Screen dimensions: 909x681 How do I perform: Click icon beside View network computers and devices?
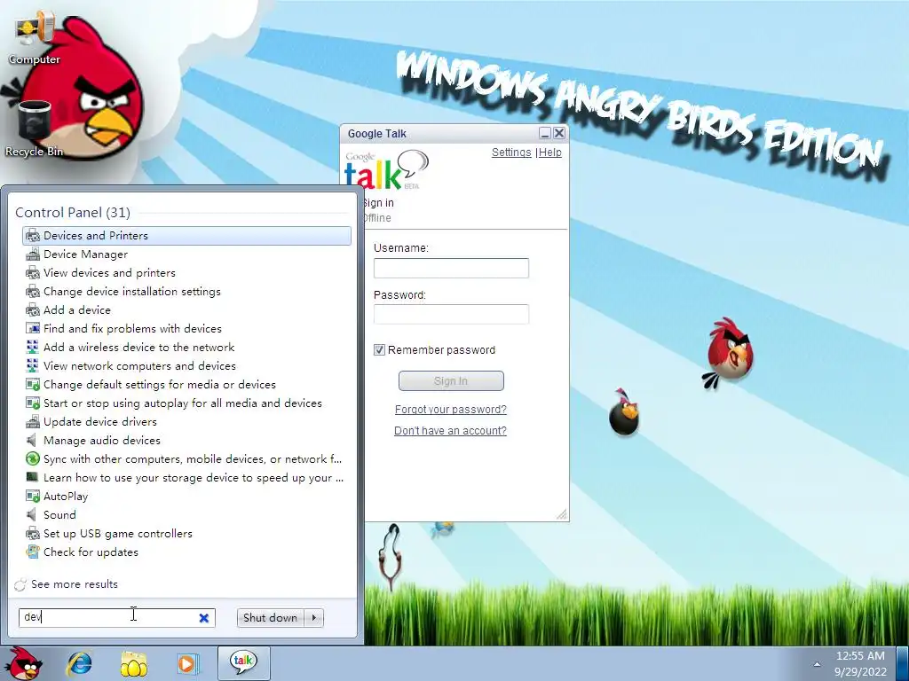(33, 365)
